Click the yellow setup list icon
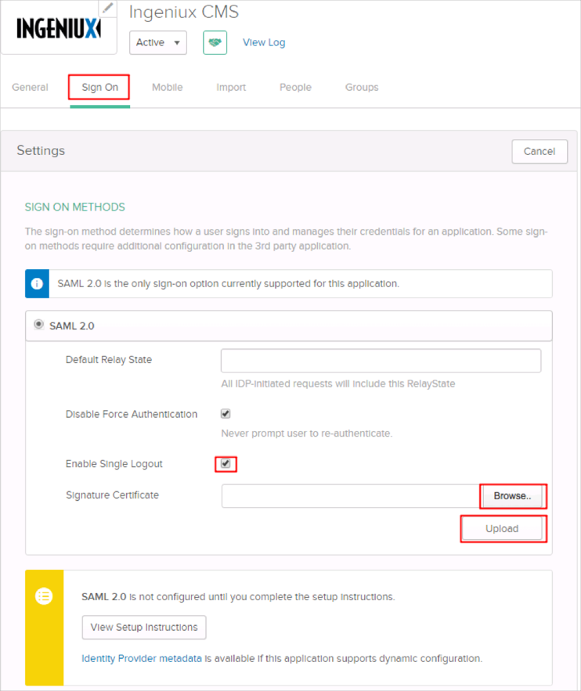This screenshot has height=691, width=581. point(44,596)
